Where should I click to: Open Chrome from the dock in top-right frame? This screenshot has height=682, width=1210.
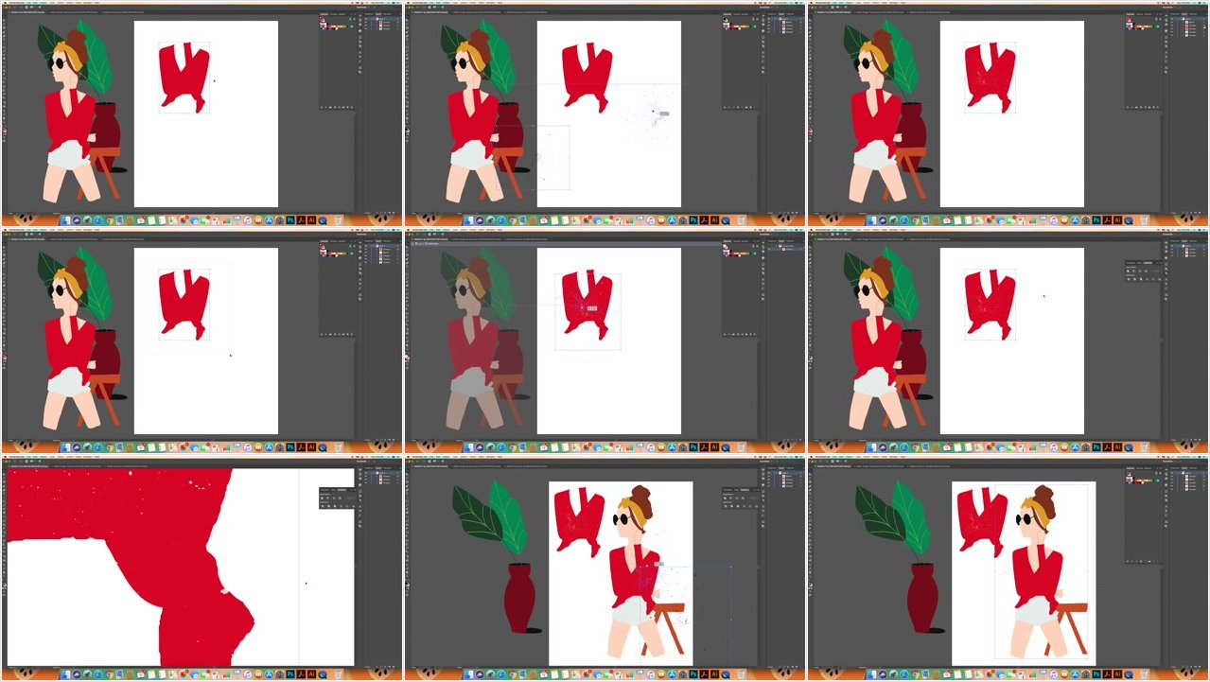pos(916,220)
